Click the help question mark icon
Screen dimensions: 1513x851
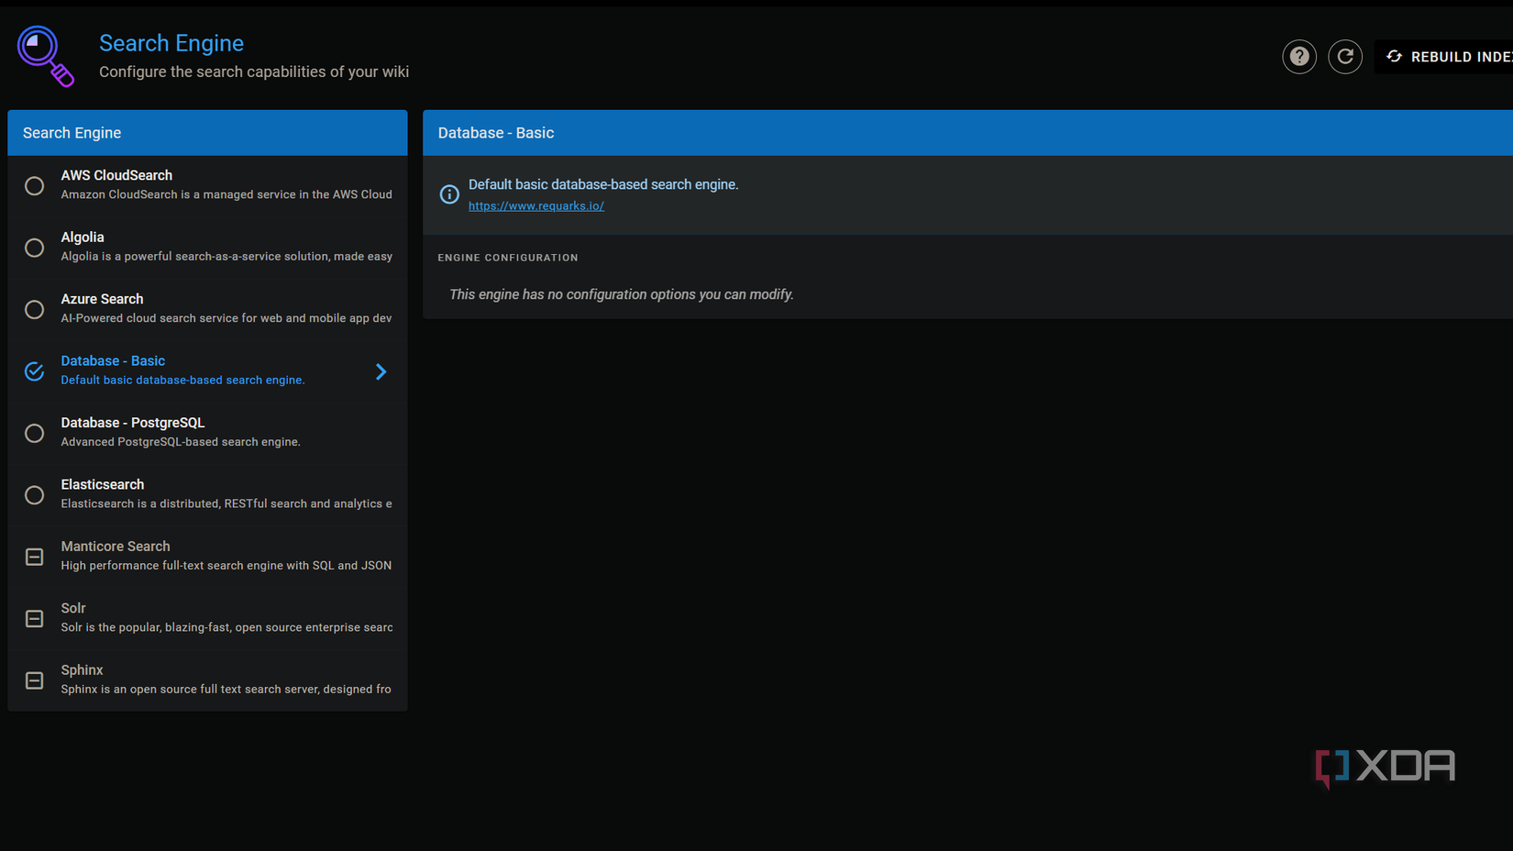tap(1298, 56)
